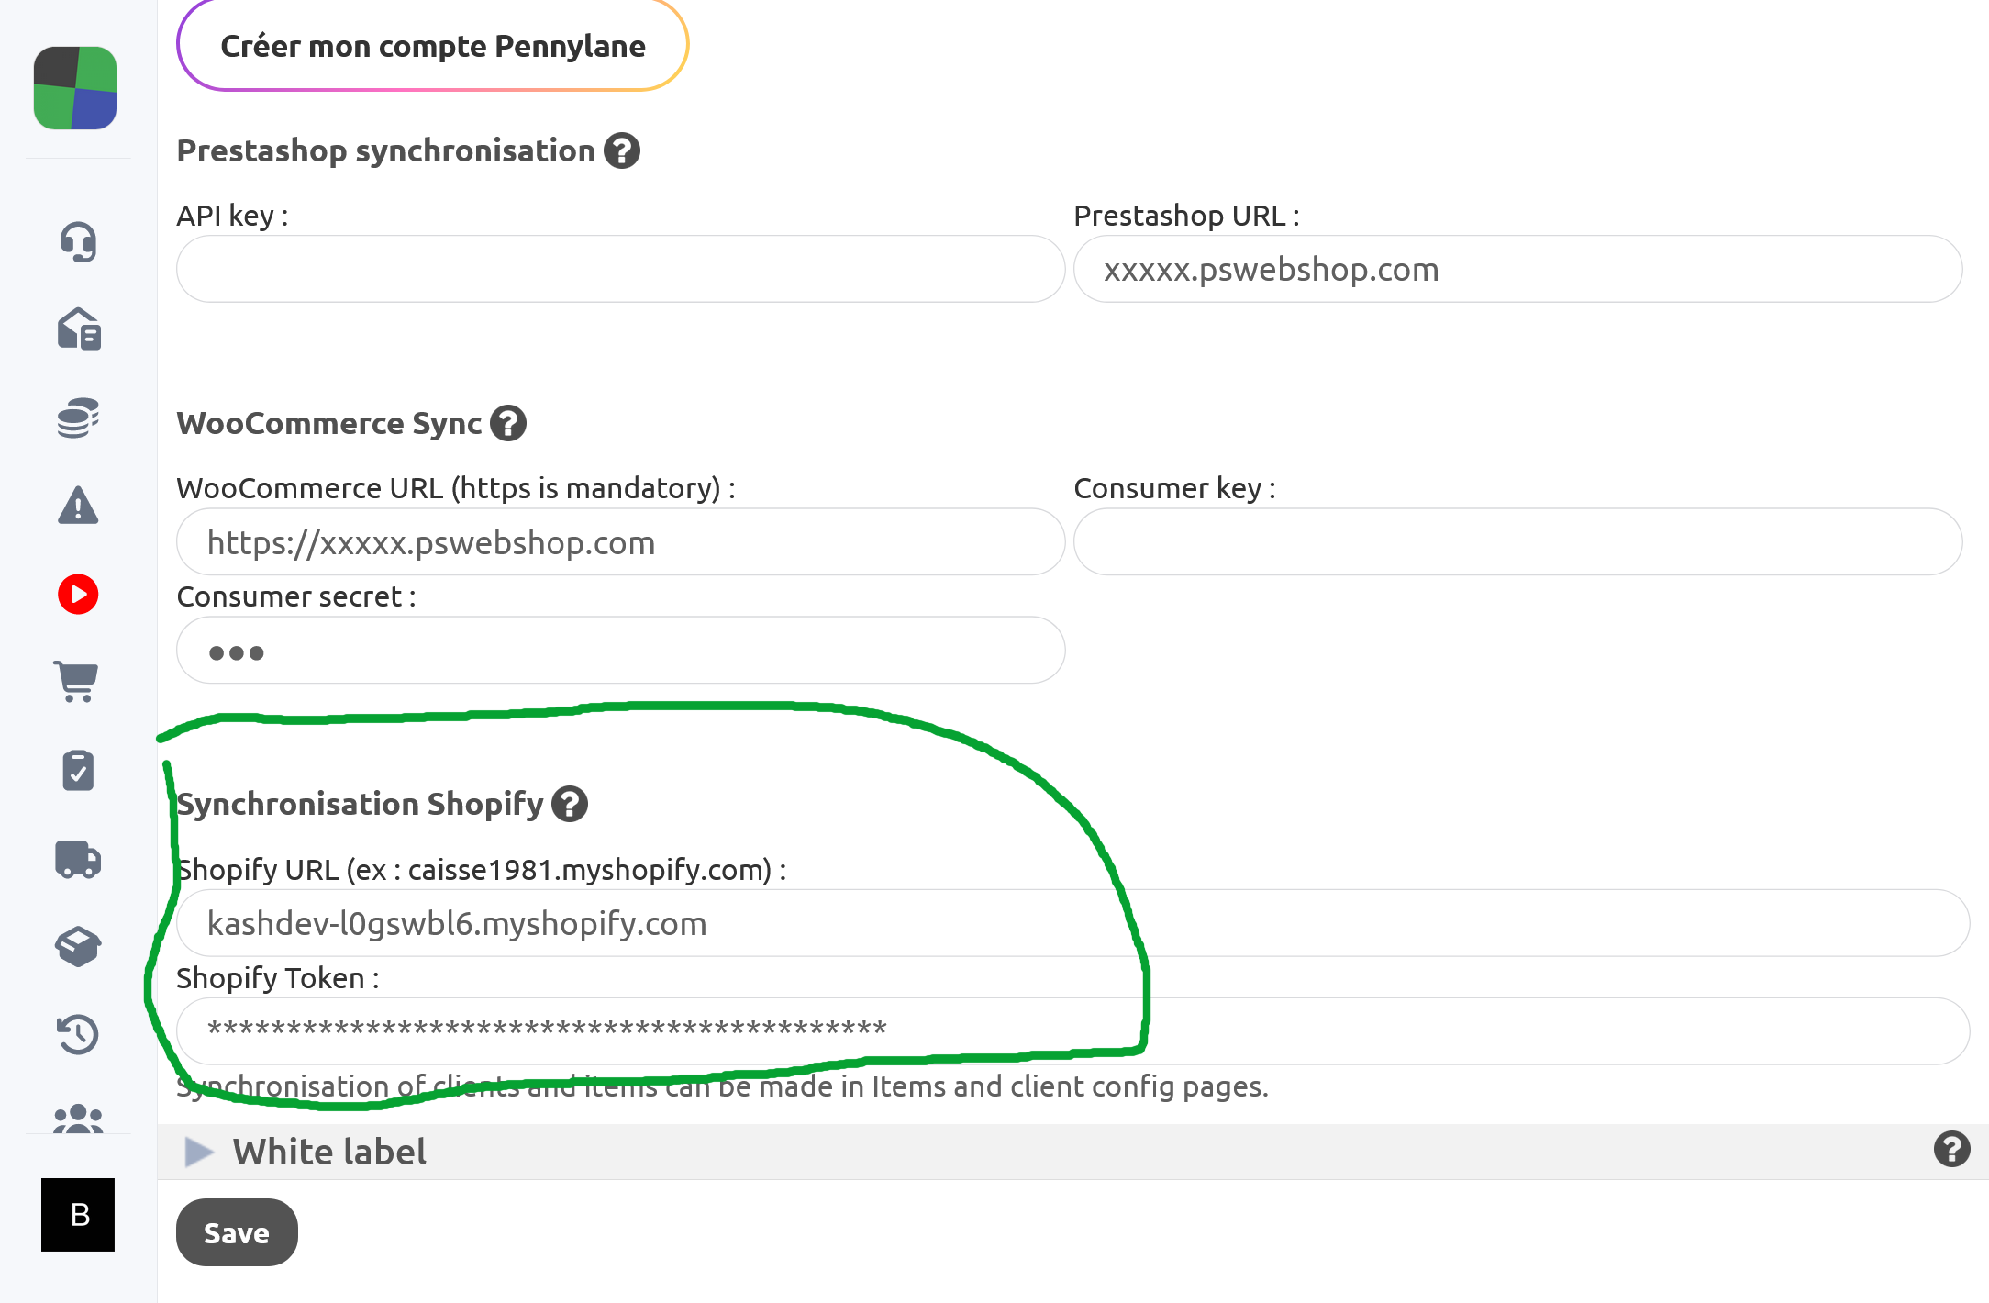The width and height of the screenshot is (1989, 1303).
Task: Focus the Shopify URL field
Action: coord(1072,923)
